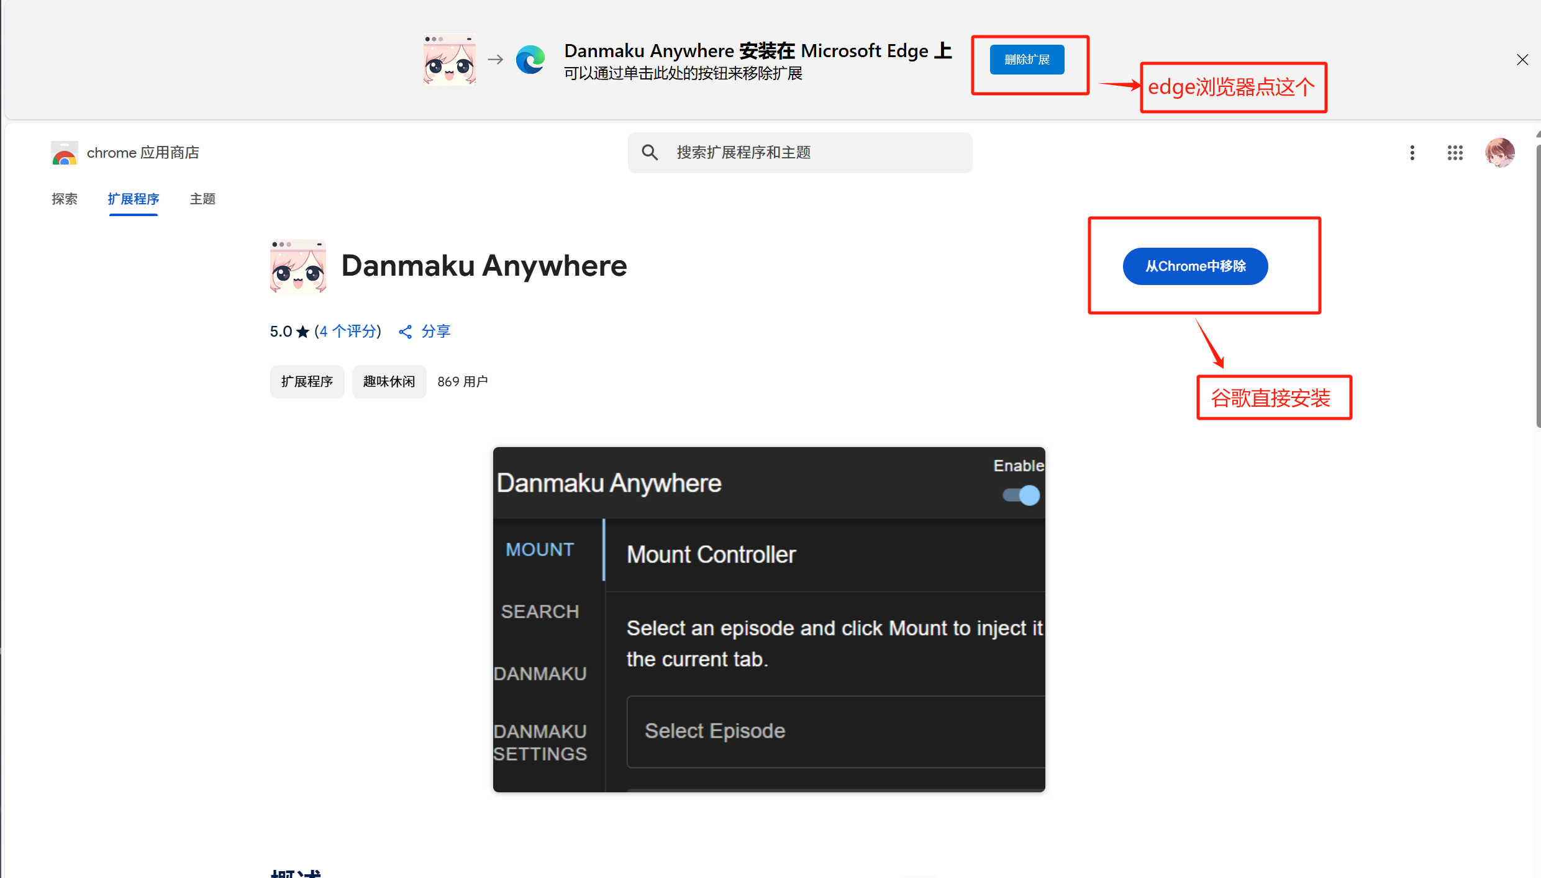Click the 趣味休闲 category chip
Viewport: 1541px width, 878px height.
pos(389,381)
